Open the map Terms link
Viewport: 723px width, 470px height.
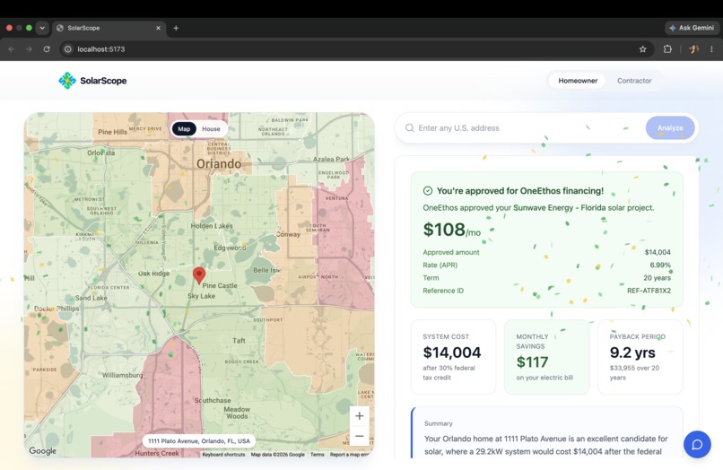tap(317, 455)
